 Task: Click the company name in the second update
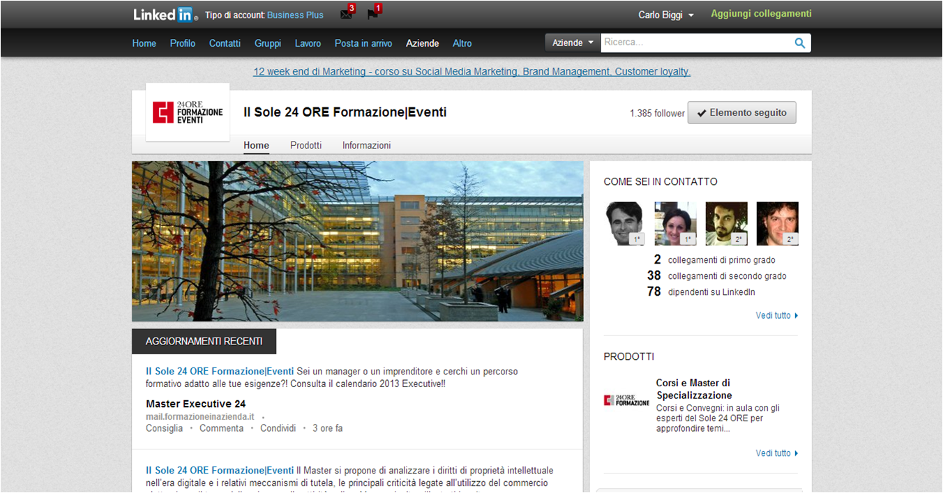click(x=220, y=470)
